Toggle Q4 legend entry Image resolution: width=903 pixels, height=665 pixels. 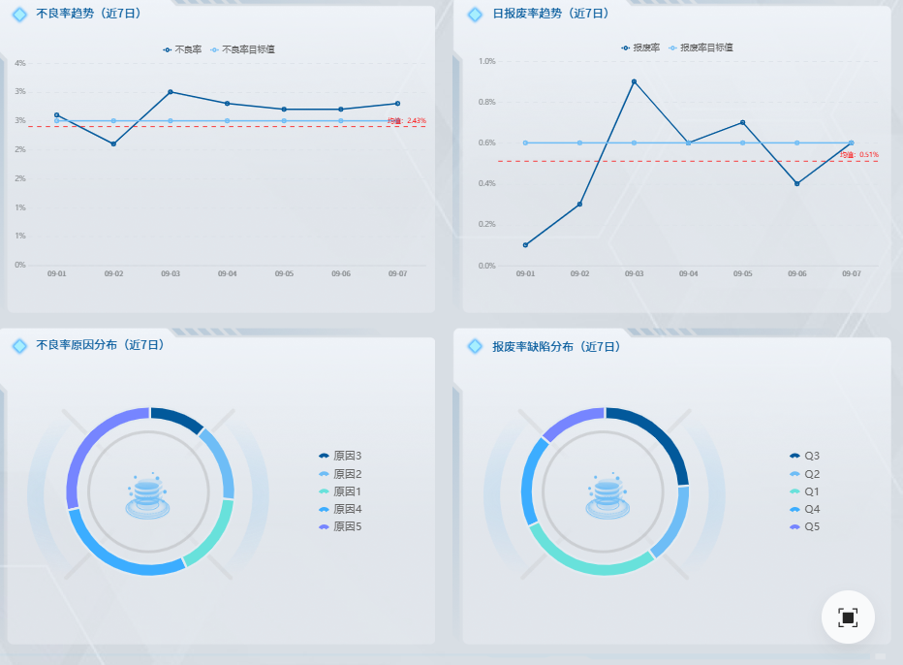pyautogui.click(x=804, y=509)
